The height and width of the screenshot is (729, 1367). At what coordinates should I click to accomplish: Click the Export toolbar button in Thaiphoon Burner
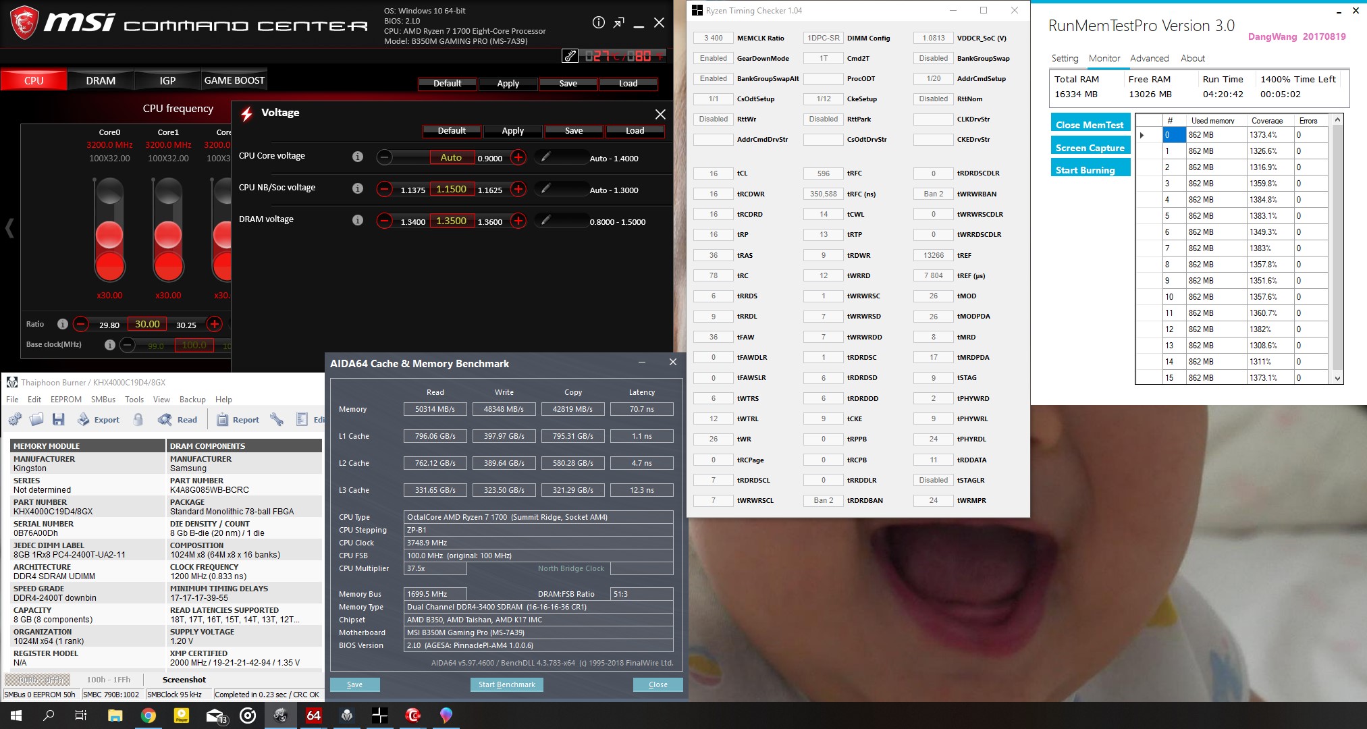pos(99,419)
